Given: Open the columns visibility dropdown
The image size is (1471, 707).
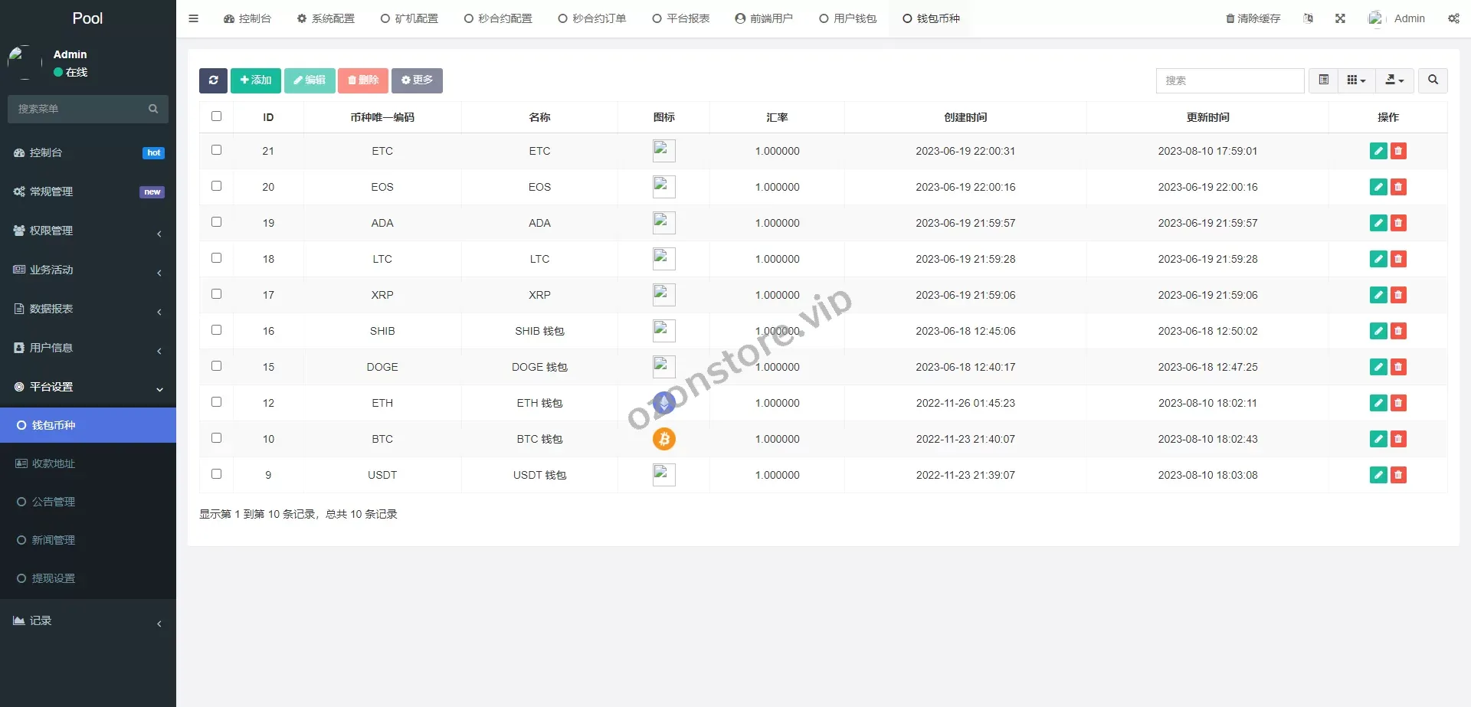Looking at the screenshot, I should (x=1356, y=80).
